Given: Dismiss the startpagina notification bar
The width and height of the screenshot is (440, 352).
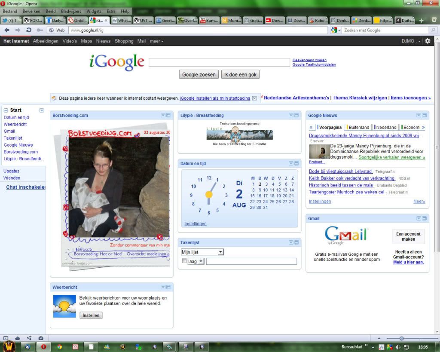Looking at the screenshot, I should pos(254,98).
